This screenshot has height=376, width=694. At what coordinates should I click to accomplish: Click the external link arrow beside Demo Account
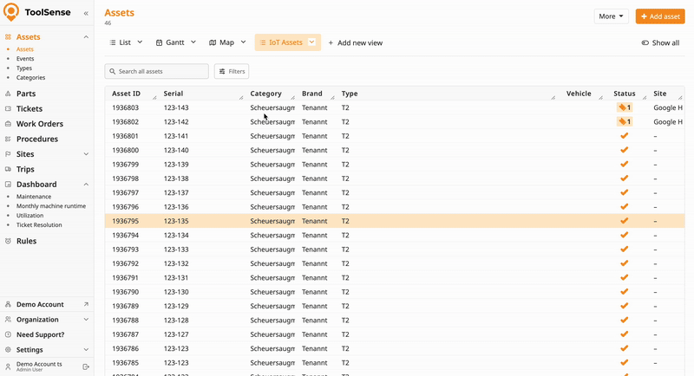click(x=86, y=304)
